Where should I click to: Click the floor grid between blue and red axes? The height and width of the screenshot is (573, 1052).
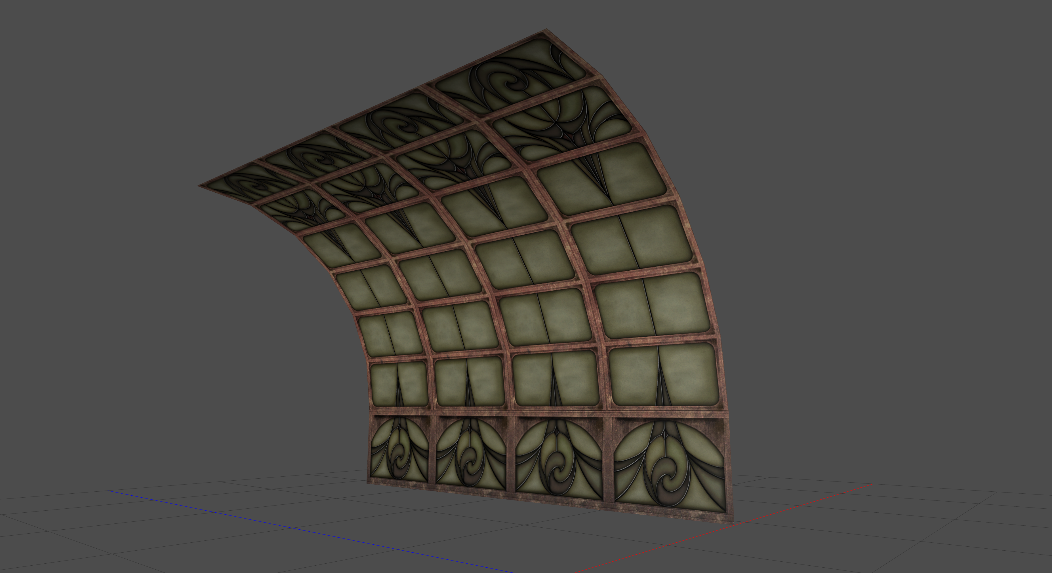pyautogui.click(x=531, y=546)
